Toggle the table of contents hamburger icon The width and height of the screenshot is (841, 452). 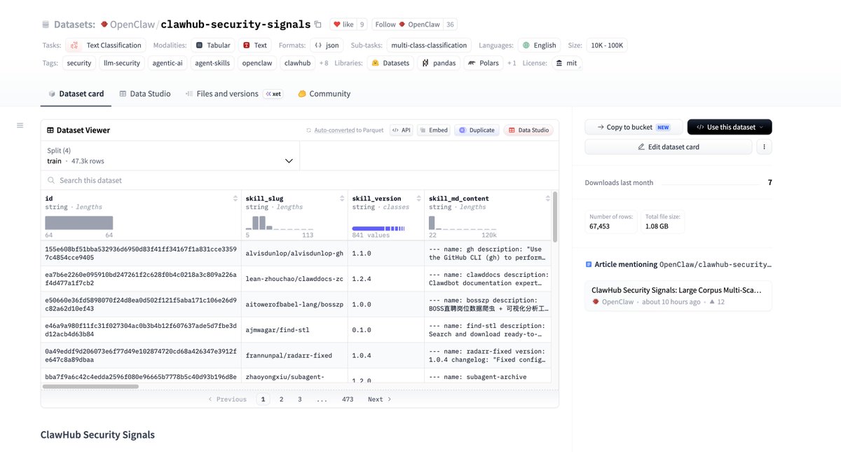(x=20, y=125)
